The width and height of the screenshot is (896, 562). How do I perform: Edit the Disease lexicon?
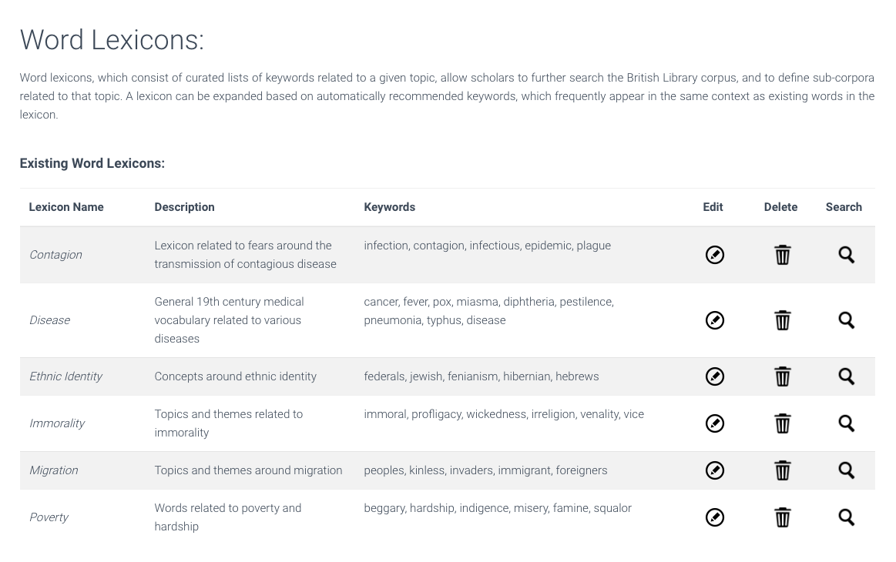pyautogui.click(x=715, y=320)
